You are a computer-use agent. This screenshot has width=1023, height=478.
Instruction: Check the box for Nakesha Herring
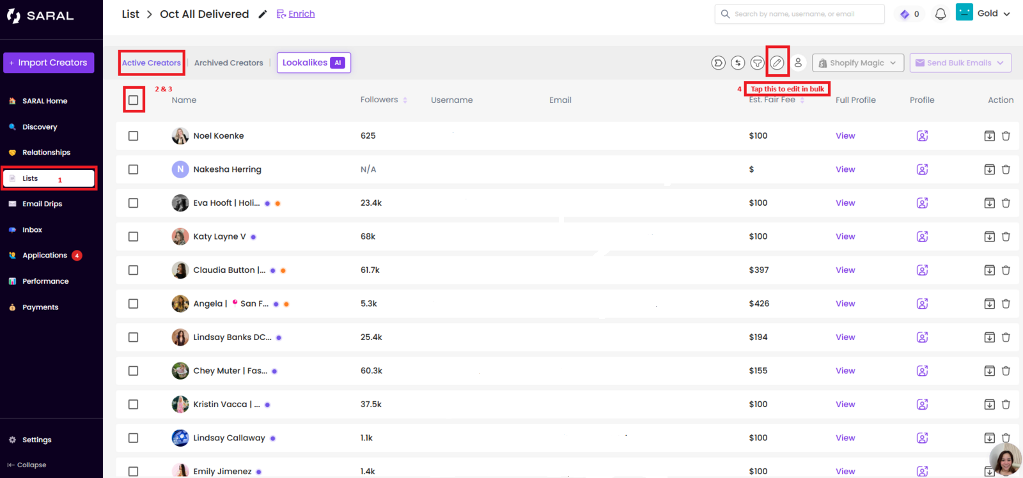[x=133, y=169]
